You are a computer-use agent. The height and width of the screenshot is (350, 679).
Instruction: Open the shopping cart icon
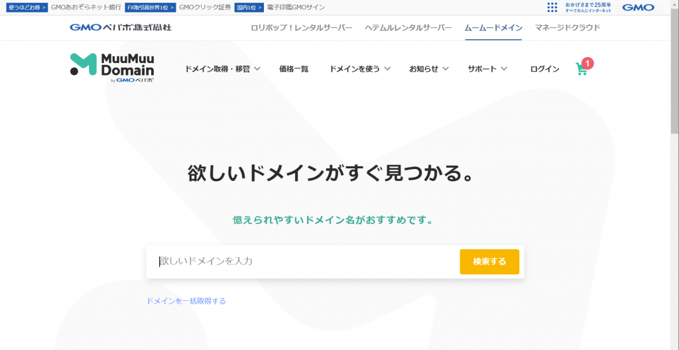click(x=582, y=70)
